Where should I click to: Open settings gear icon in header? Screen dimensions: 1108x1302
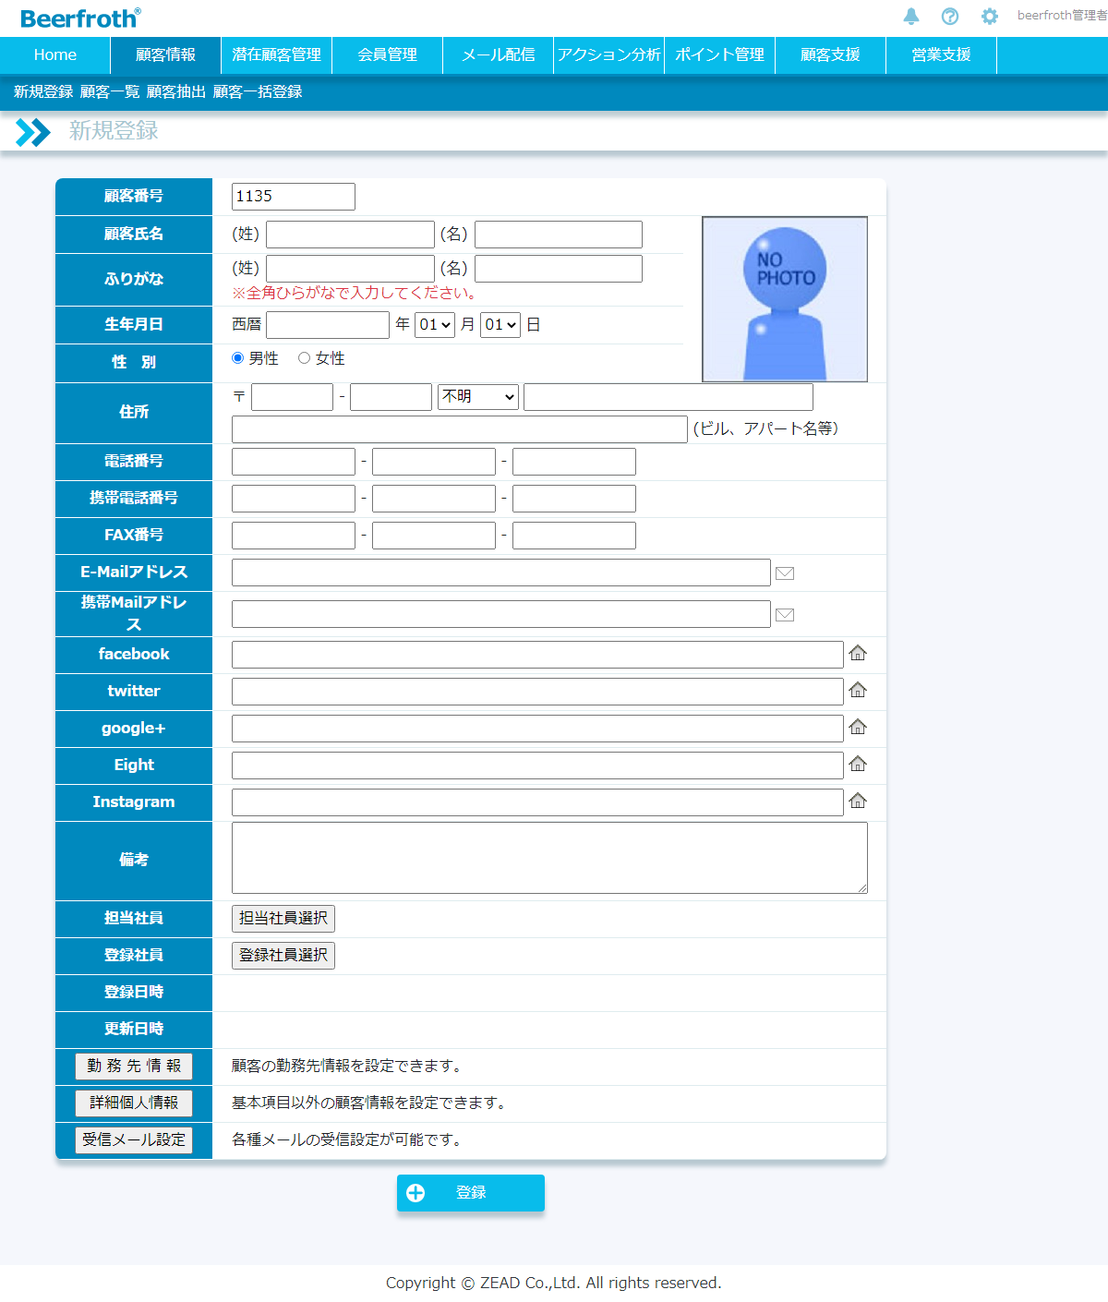coord(990,16)
